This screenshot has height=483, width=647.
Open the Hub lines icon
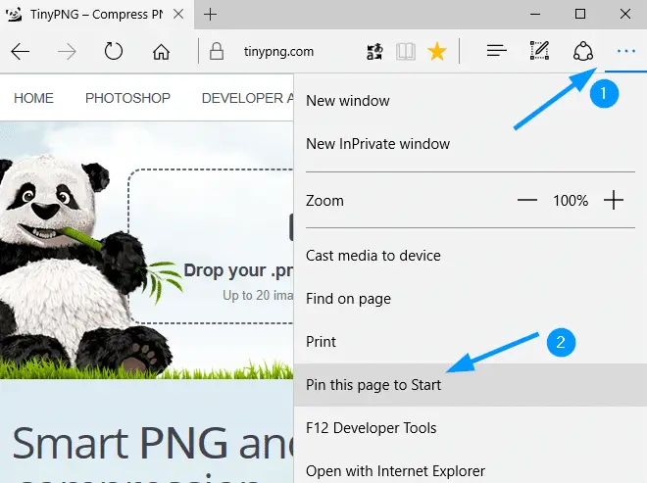(x=496, y=51)
